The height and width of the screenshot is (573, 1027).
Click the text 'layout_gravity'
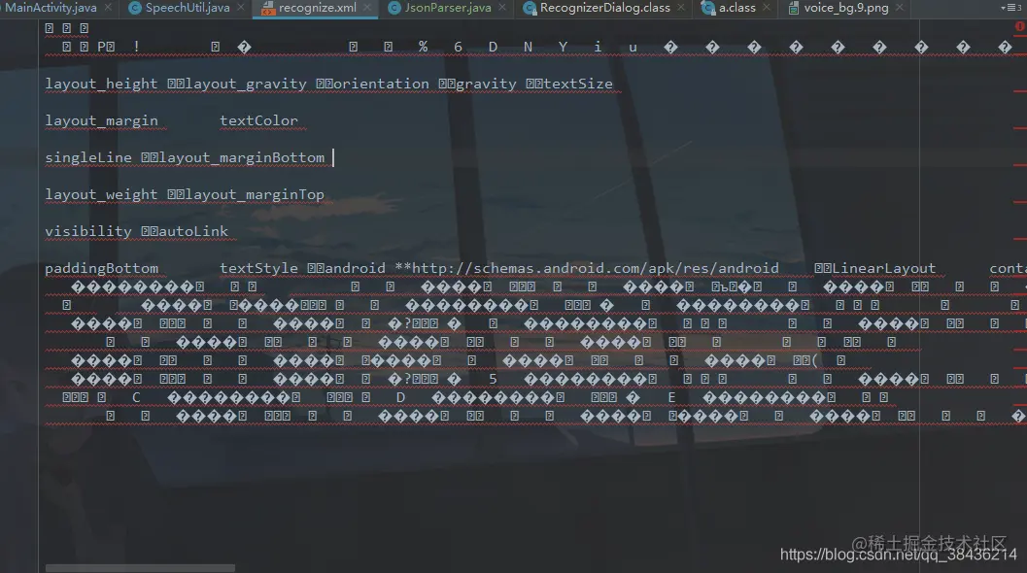point(246,84)
